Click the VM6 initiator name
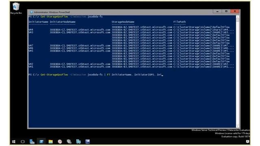The width and height of the screenshot is (260, 146). click(31, 48)
